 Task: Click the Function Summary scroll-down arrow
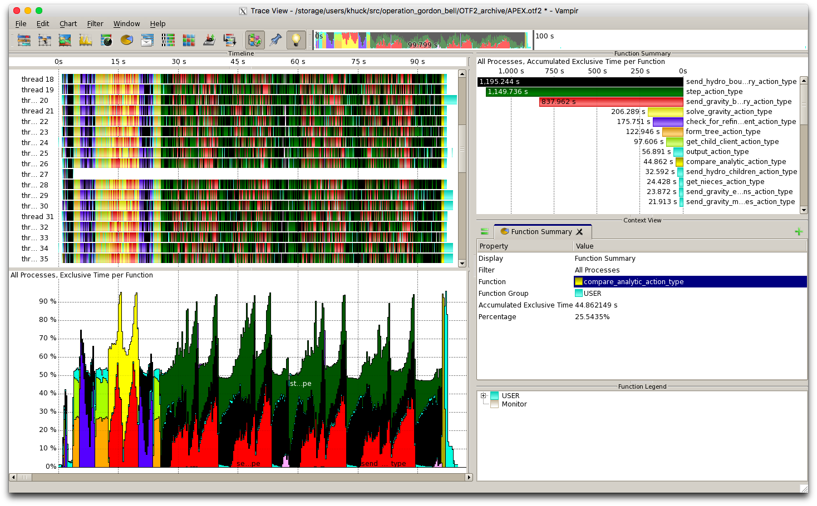tap(804, 210)
